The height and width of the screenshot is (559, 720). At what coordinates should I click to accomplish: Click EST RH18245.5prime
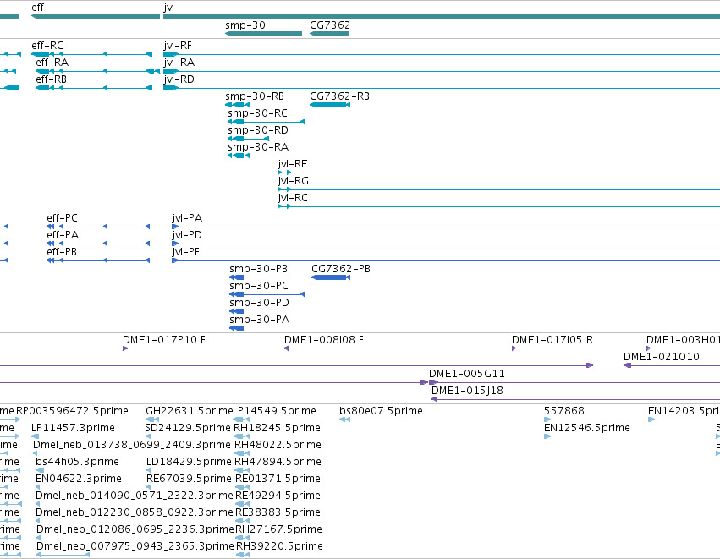pos(241,436)
